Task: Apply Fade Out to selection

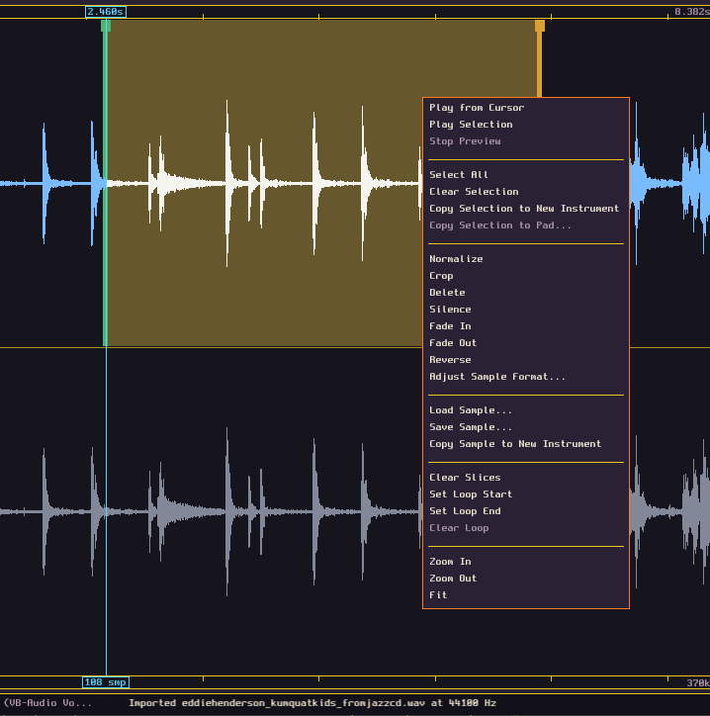Action: pos(526,343)
